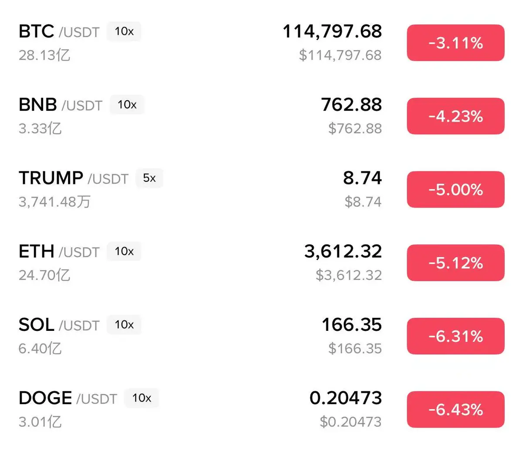Select the BTC price 114,797.68
Image resolution: width=523 pixels, height=449 pixels.
pyautogui.click(x=332, y=31)
